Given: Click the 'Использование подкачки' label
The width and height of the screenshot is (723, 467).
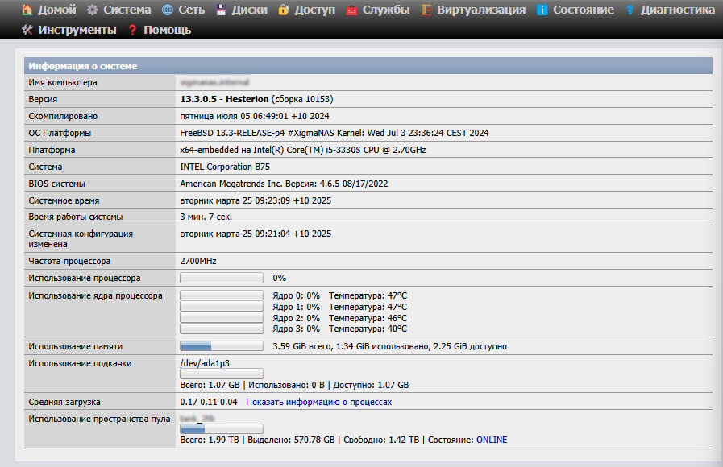Looking at the screenshot, I should [x=81, y=363].
